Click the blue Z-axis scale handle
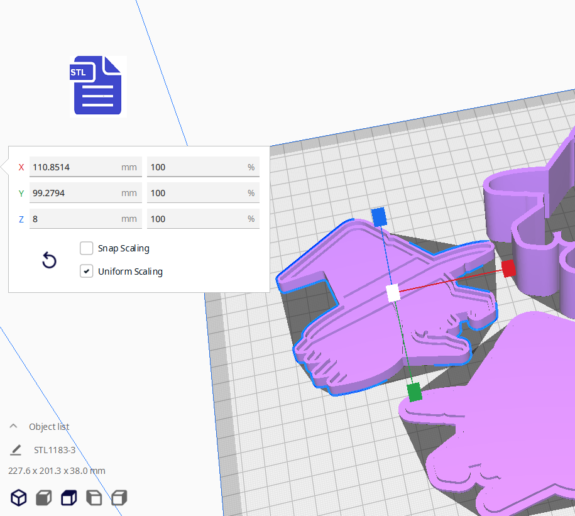The height and width of the screenshot is (516, 575). pyautogui.click(x=378, y=217)
